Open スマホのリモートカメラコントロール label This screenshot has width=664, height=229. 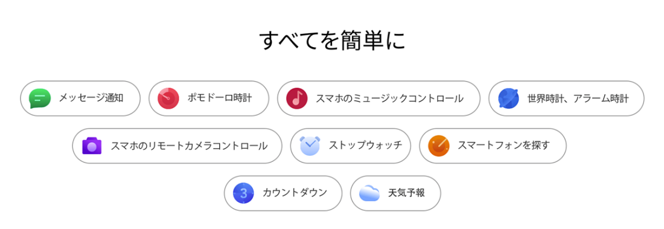pos(190,146)
